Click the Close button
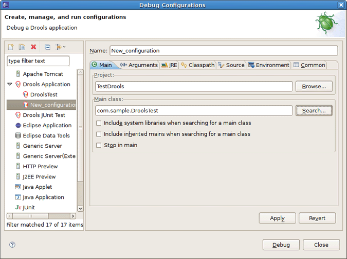This screenshot has height=259, width=347. tap(321, 245)
